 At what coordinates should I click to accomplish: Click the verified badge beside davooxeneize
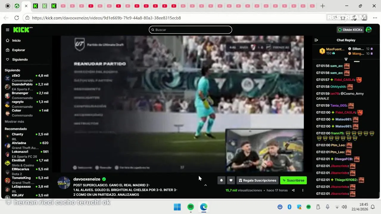tap(104, 179)
